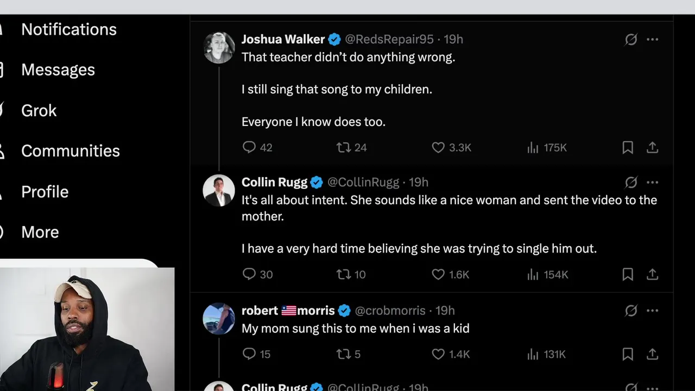This screenshot has width=695, height=391.
Task: Open @RedsRepair95 profile handle link
Action: click(389, 39)
